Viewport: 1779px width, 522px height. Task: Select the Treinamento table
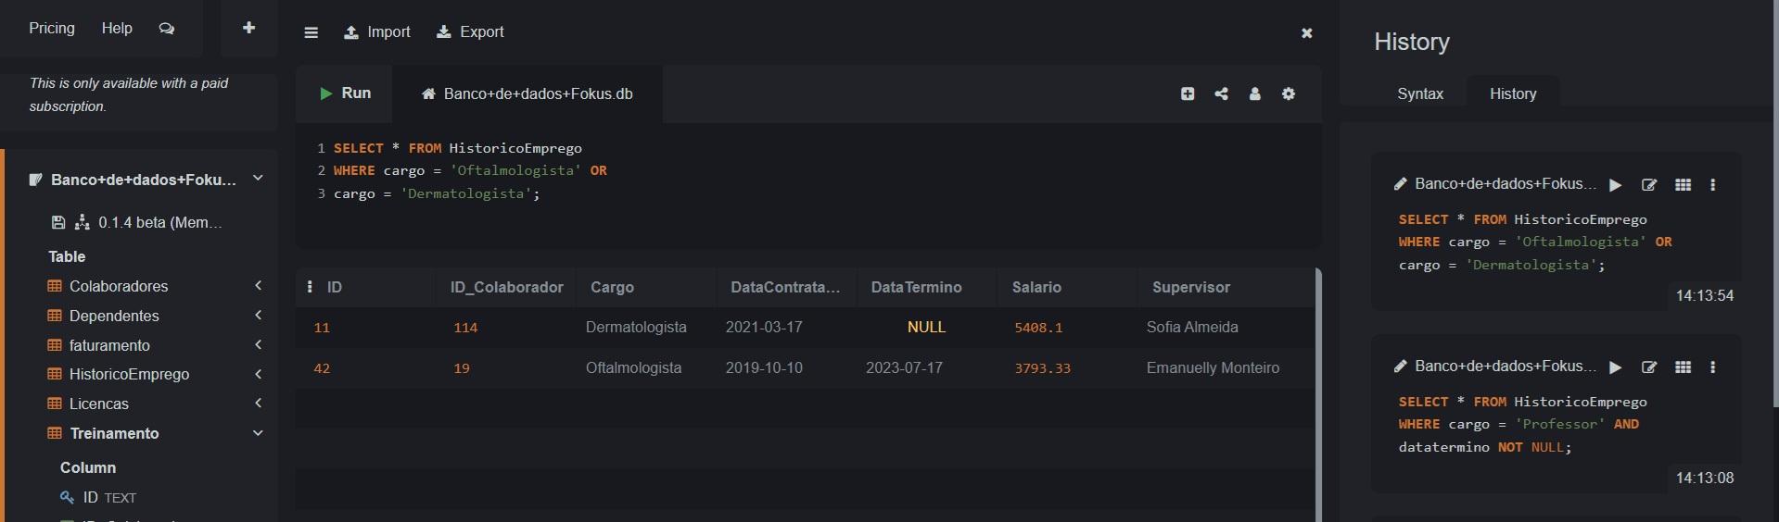point(115,433)
